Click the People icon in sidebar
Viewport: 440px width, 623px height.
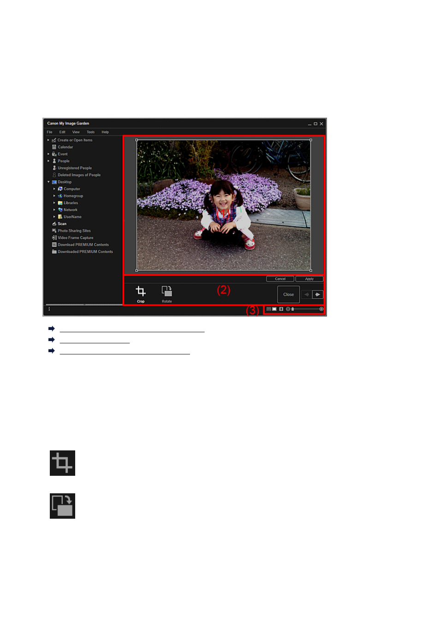pos(54,161)
